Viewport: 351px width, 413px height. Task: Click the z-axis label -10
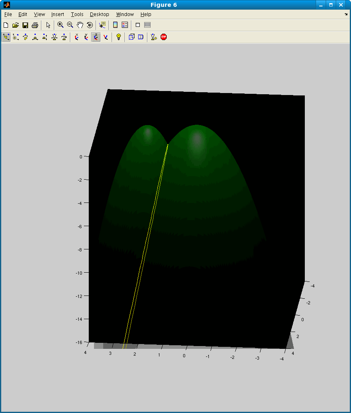click(79, 273)
